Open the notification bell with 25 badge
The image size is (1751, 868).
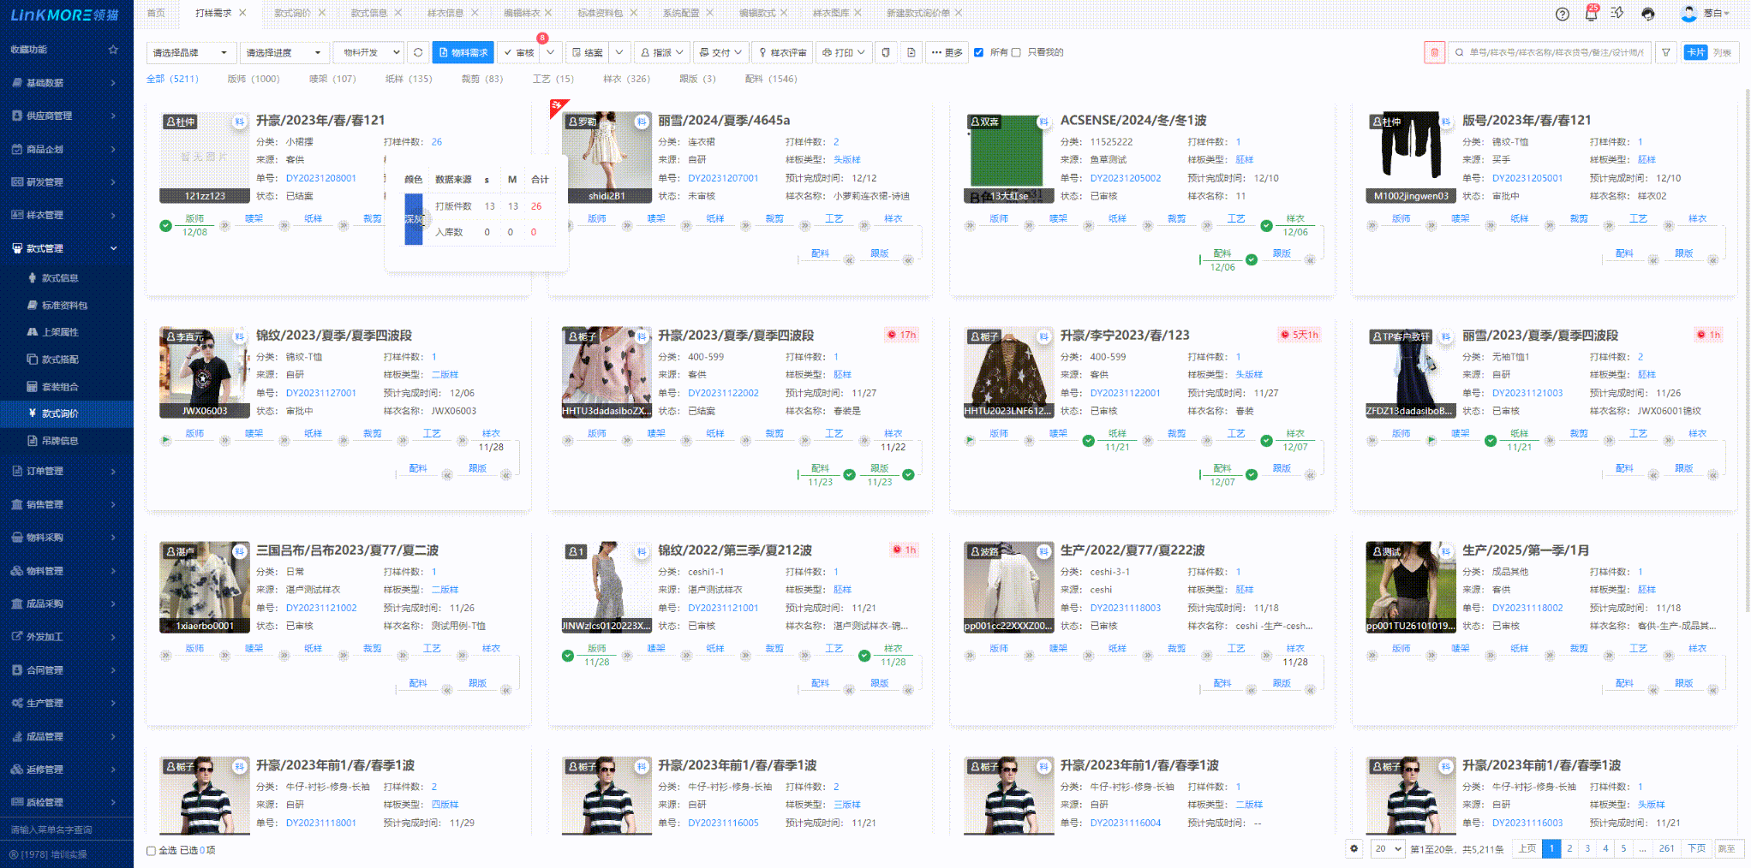click(x=1591, y=14)
